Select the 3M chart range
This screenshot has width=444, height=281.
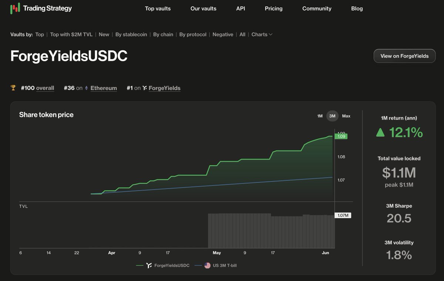[x=332, y=116]
